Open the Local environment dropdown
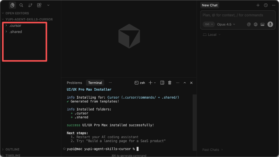 tap(212, 35)
